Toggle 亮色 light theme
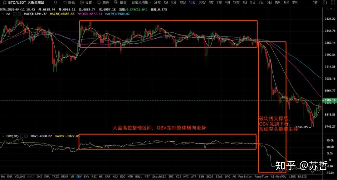337x180 pixels. pyautogui.click(x=103, y=2)
